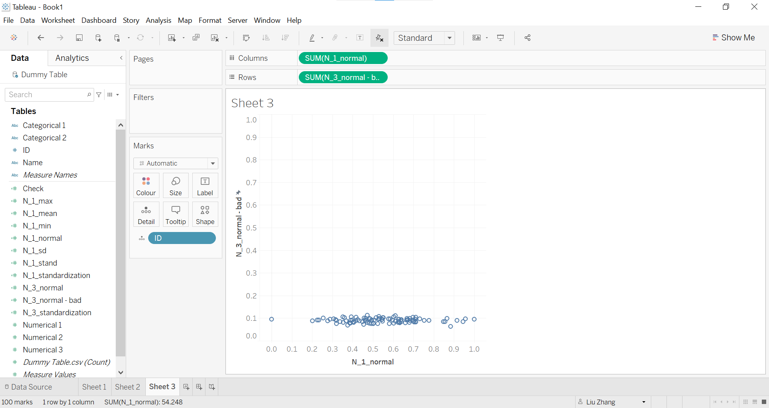Toggle presentation mode

pos(500,38)
